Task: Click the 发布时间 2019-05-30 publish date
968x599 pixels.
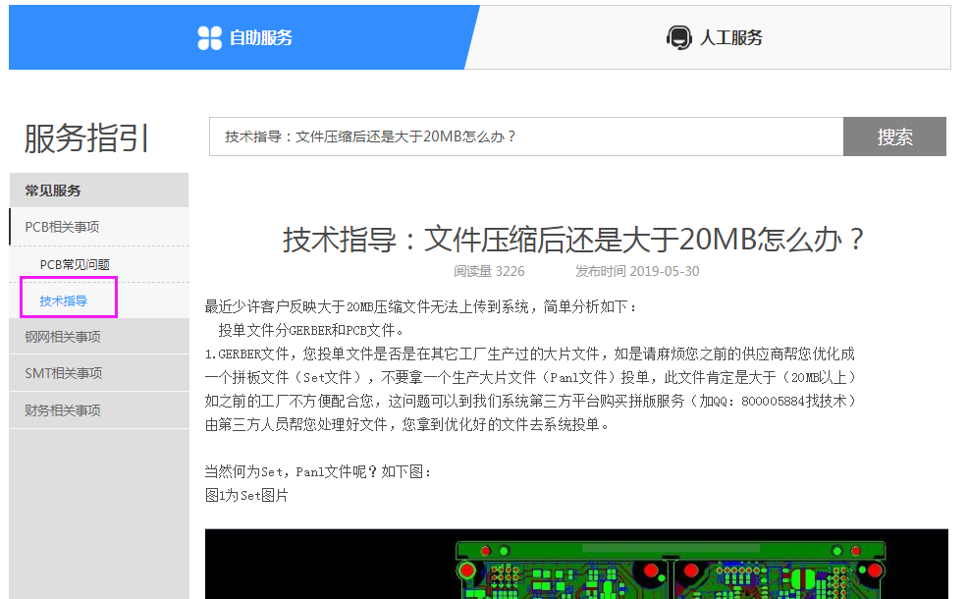Action: pyautogui.click(x=637, y=271)
